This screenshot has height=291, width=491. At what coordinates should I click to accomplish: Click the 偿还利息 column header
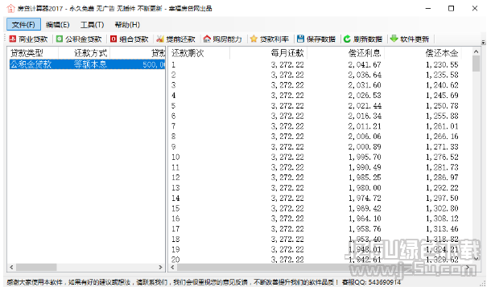[x=345, y=53]
